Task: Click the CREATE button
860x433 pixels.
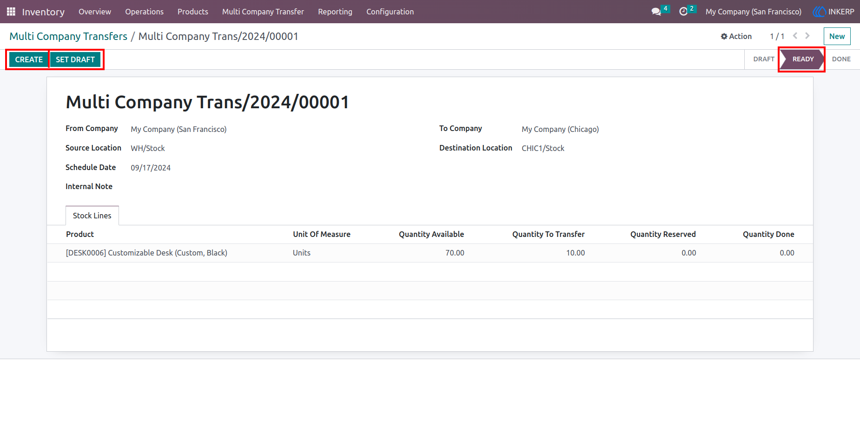Action: coord(29,59)
